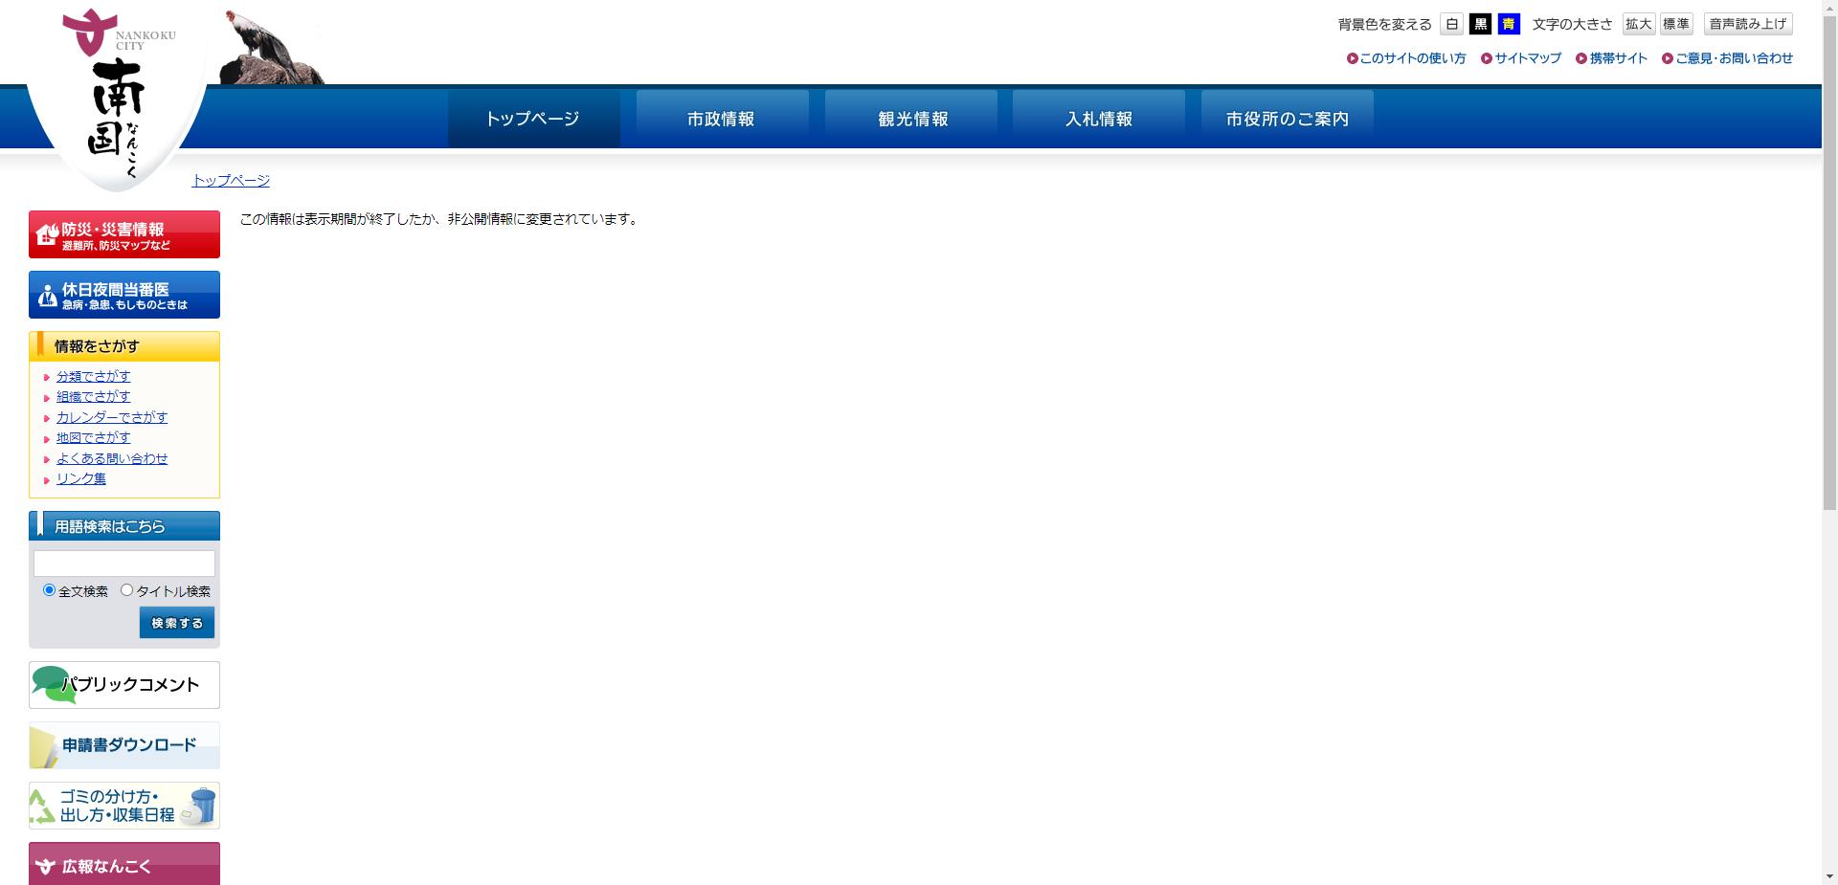
Task: Select the blue 青 background swatch
Action: (x=1508, y=24)
